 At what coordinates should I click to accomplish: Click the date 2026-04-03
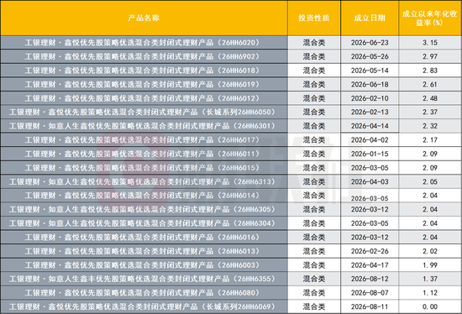coord(370,181)
